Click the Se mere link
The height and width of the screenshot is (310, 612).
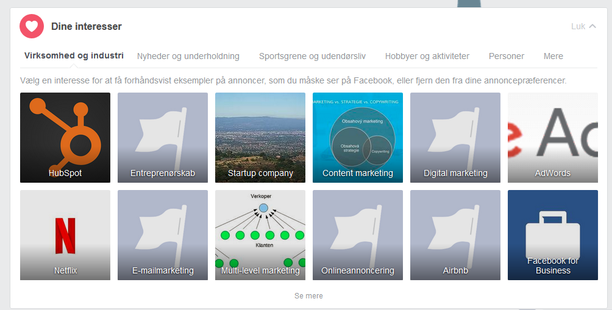coord(308,296)
